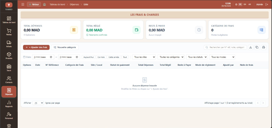Open end date calendar picker icon
This screenshot has height=128, width=272.
click(77, 57)
